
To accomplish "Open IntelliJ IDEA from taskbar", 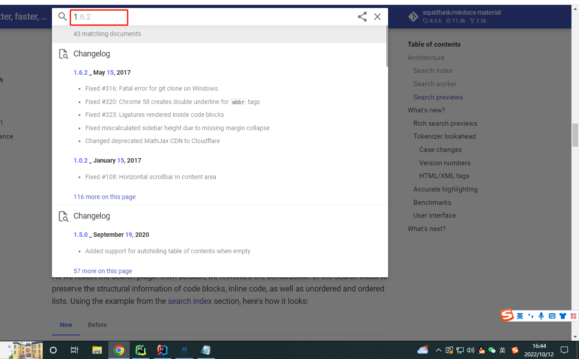I will point(162,350).
